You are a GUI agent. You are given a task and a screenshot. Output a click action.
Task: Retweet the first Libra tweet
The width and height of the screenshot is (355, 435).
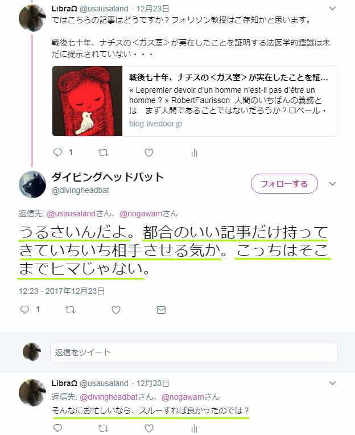(x=103, y=153)
